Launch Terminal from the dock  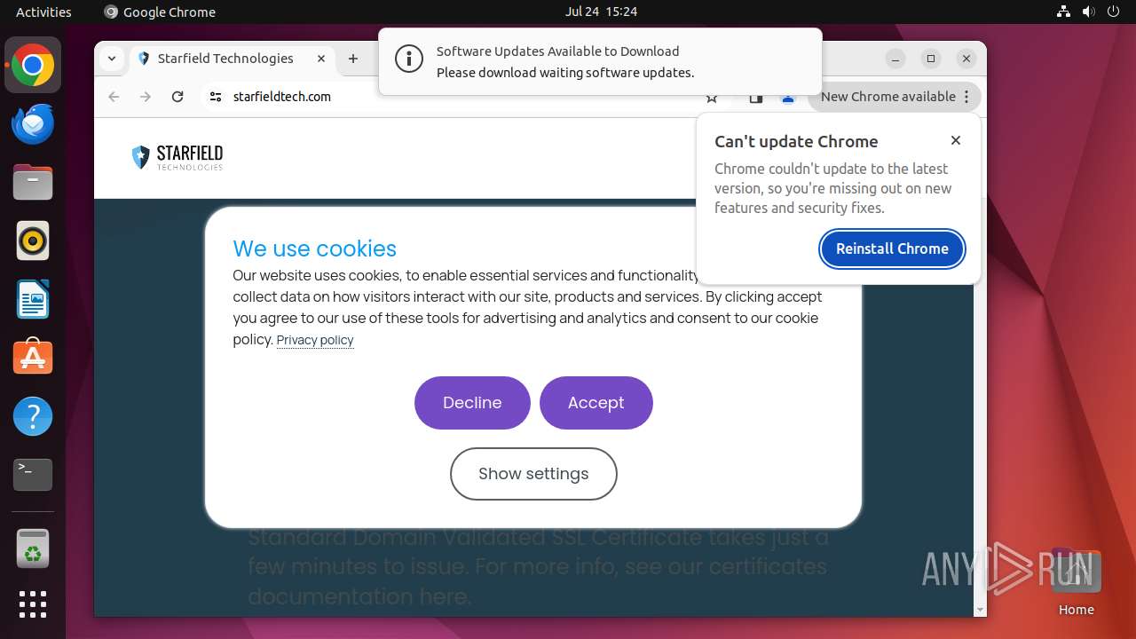point(33,475)
